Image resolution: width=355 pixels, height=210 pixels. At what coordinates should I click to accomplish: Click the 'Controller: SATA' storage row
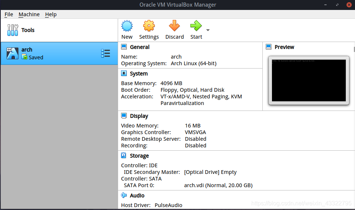coord(141,179)
